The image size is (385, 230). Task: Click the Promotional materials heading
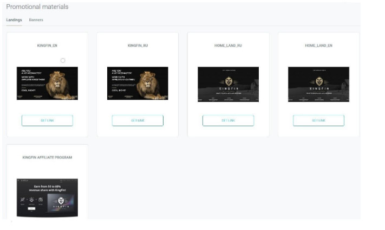click(37, 7)
